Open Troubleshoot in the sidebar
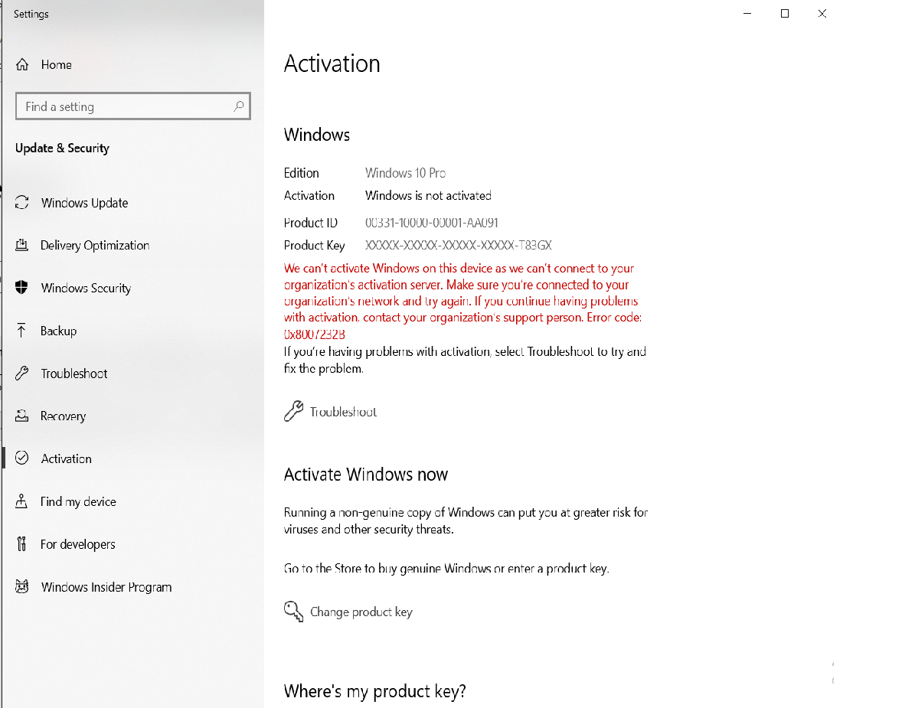 click(x=74, y=374)
